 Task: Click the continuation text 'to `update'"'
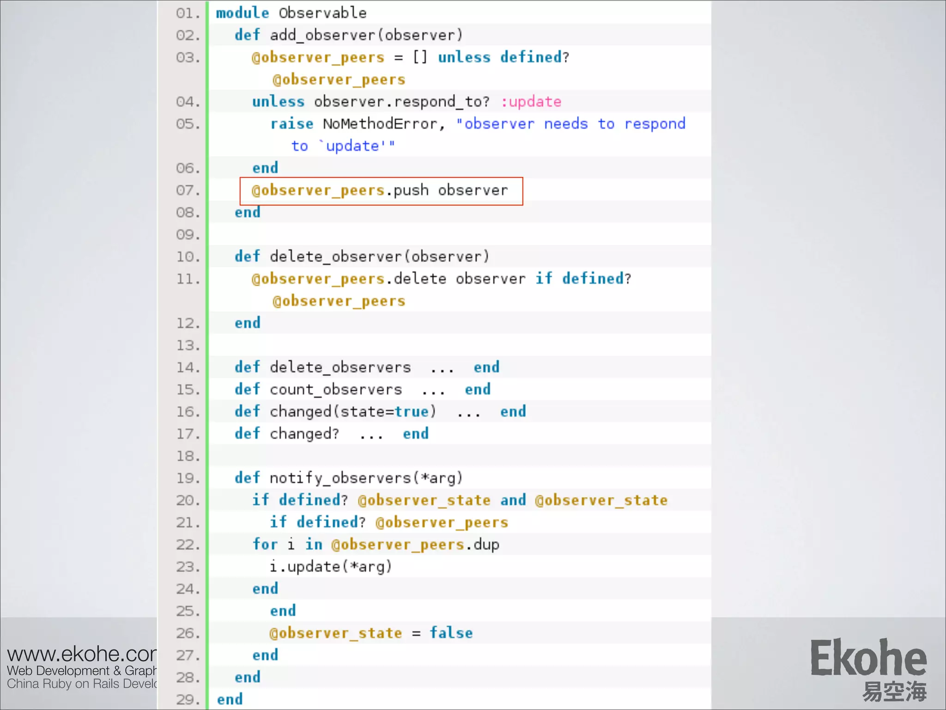click(x=343, y=146)
